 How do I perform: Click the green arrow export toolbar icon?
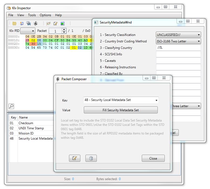click(63, 24)
